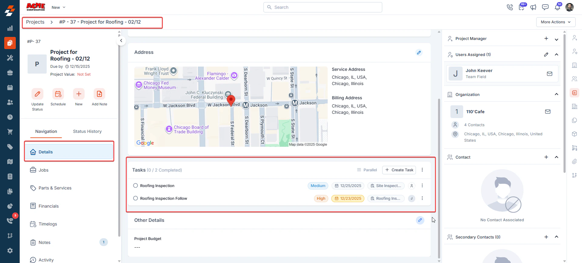Screen dimensions: 582x263
Task: Collapse the Secondary Contacts section
Action: [557, 237]
